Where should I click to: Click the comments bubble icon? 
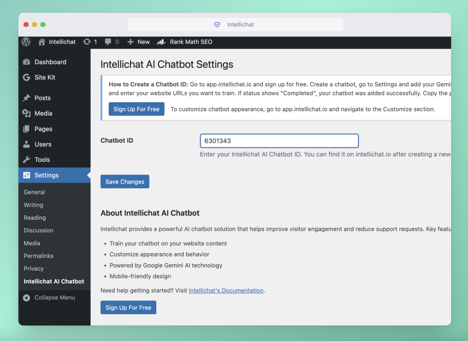click(x=109, y=42)
